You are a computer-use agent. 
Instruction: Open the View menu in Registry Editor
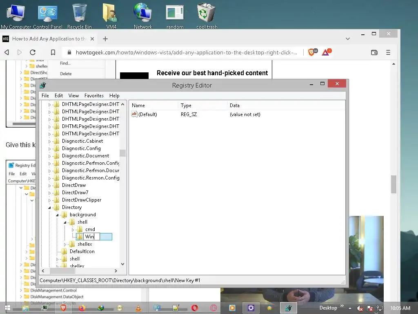[73, 96]
